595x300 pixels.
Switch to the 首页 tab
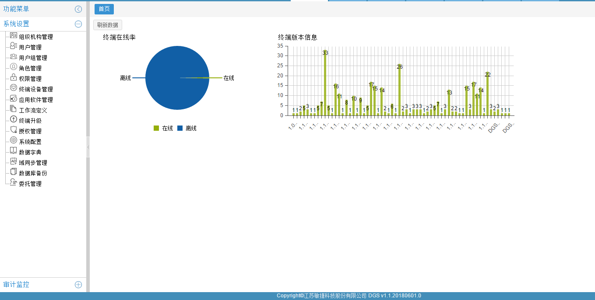(104, 9)
